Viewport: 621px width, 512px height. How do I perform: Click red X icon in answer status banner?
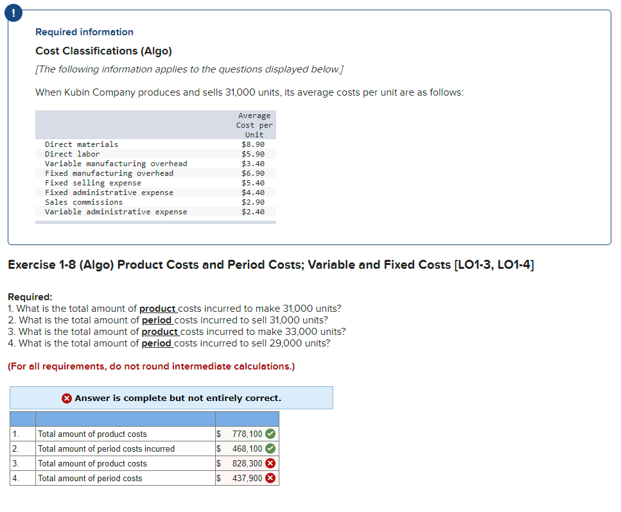[x=67, y=398]
